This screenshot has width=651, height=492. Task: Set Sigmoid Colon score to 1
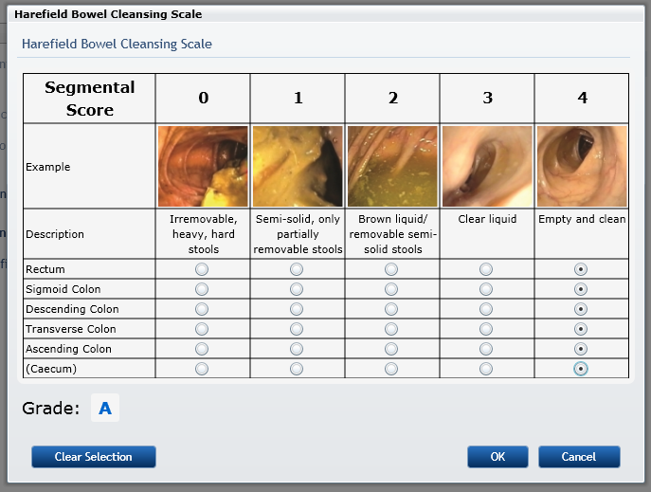[x=297, y=289]
